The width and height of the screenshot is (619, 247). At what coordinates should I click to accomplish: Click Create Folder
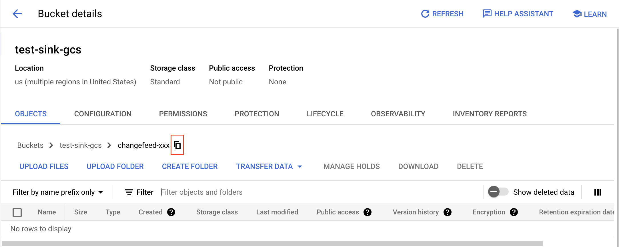190,166
